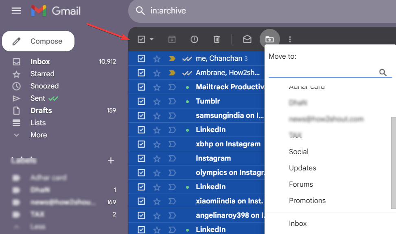The height and width of the screenshot is (234, 396).
Task: Move to the Promotions category
Action: click(307, 201)
